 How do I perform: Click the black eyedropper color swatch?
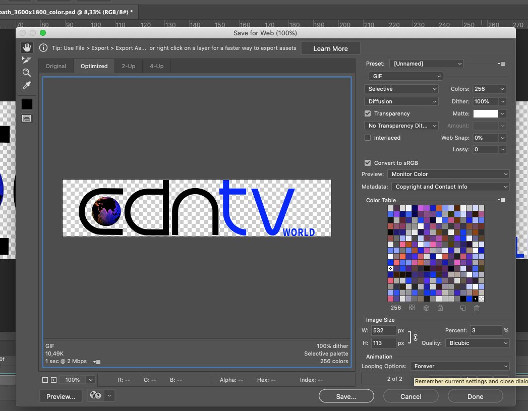(x=27, y=104)
